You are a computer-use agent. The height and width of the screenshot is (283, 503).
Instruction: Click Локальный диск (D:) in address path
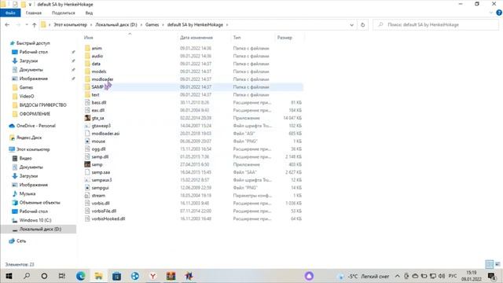116,24
